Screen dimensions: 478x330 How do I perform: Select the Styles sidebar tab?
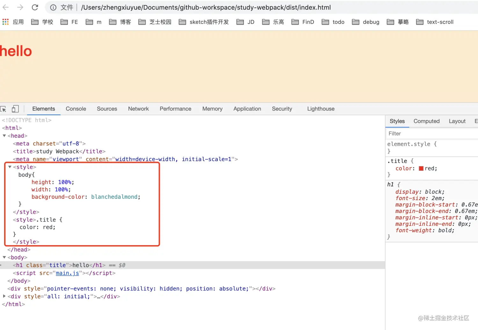pos(397,121)
